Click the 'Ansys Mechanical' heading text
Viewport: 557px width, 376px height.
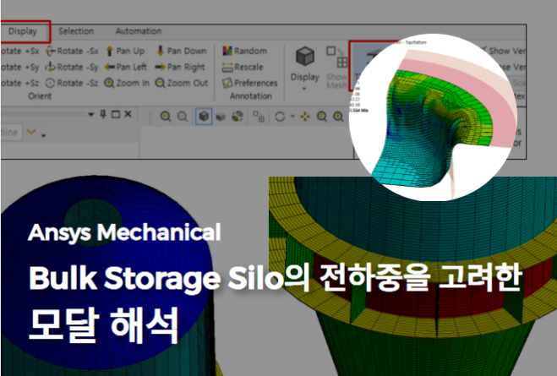tap(124, 233)
